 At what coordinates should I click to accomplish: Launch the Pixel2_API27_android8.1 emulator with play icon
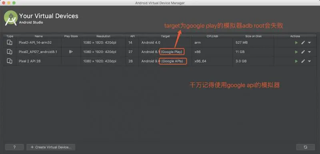(296, 52)
